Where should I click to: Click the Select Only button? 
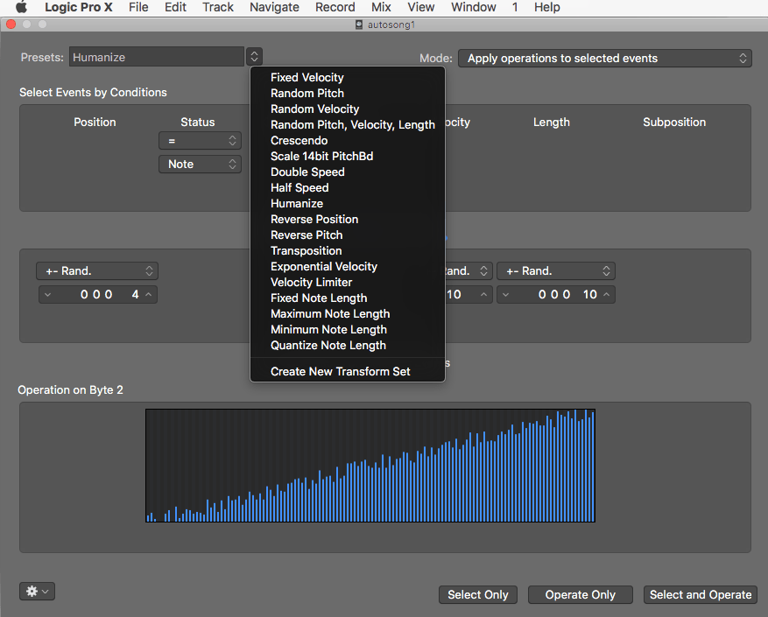click(x=477, y=594)
